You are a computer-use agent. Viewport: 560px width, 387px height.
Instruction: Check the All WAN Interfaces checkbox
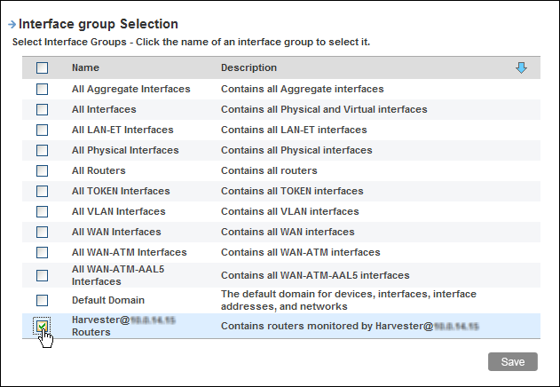coord(43,233)
